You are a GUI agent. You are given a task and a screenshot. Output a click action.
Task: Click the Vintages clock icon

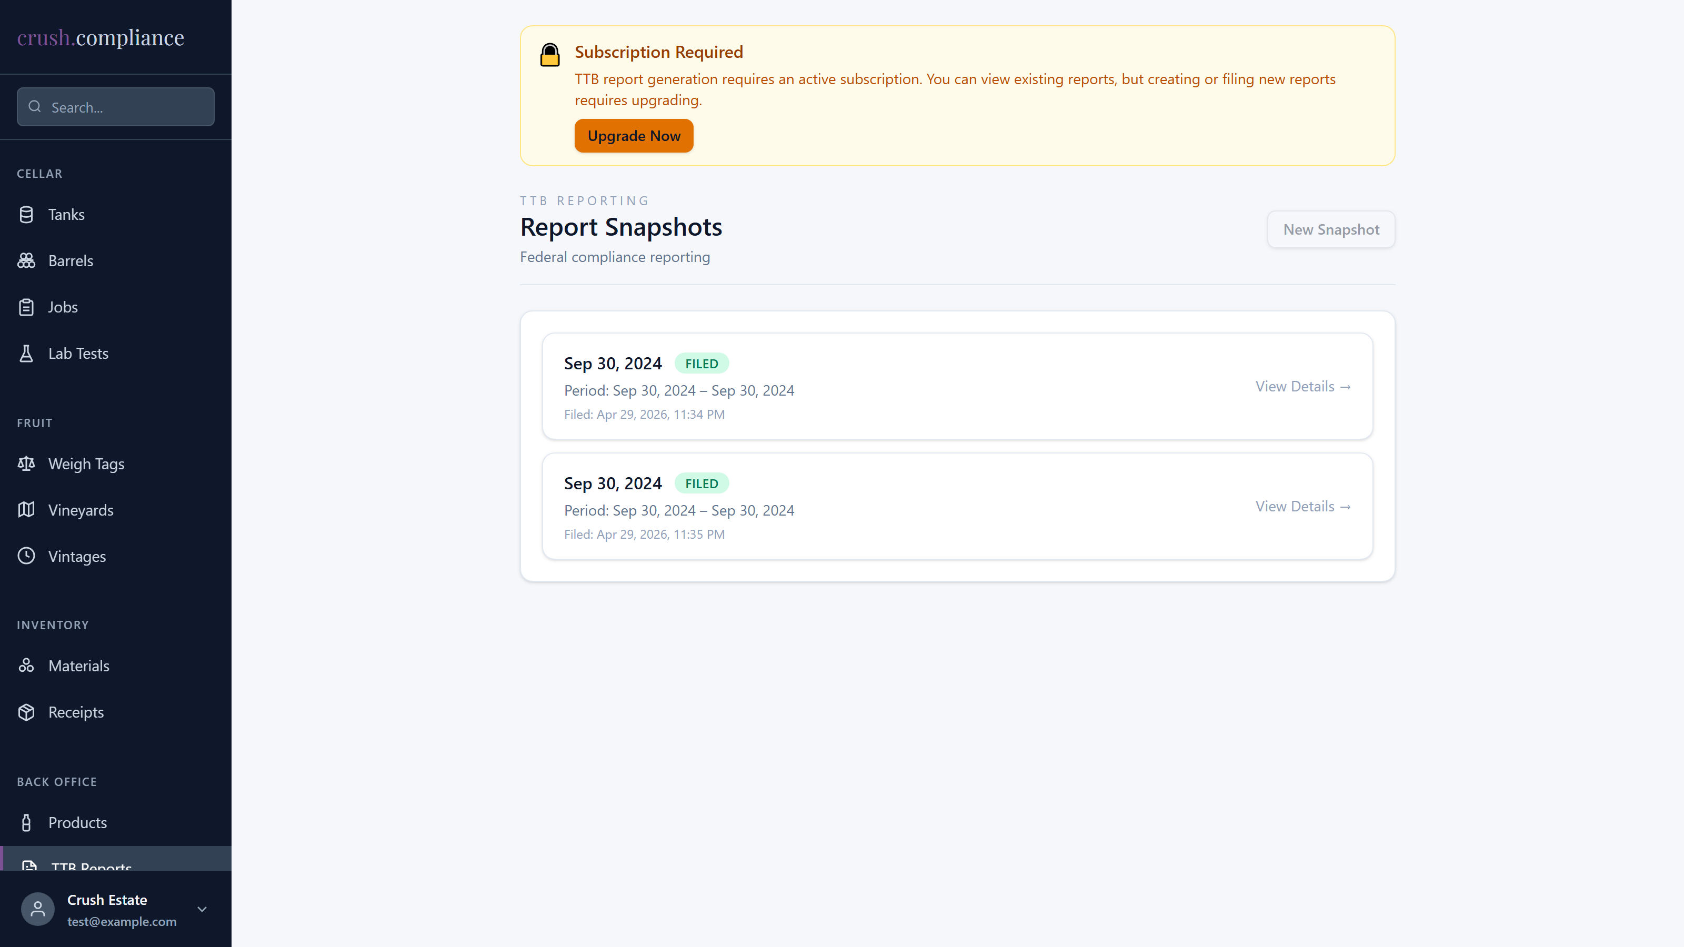point(26,556)
